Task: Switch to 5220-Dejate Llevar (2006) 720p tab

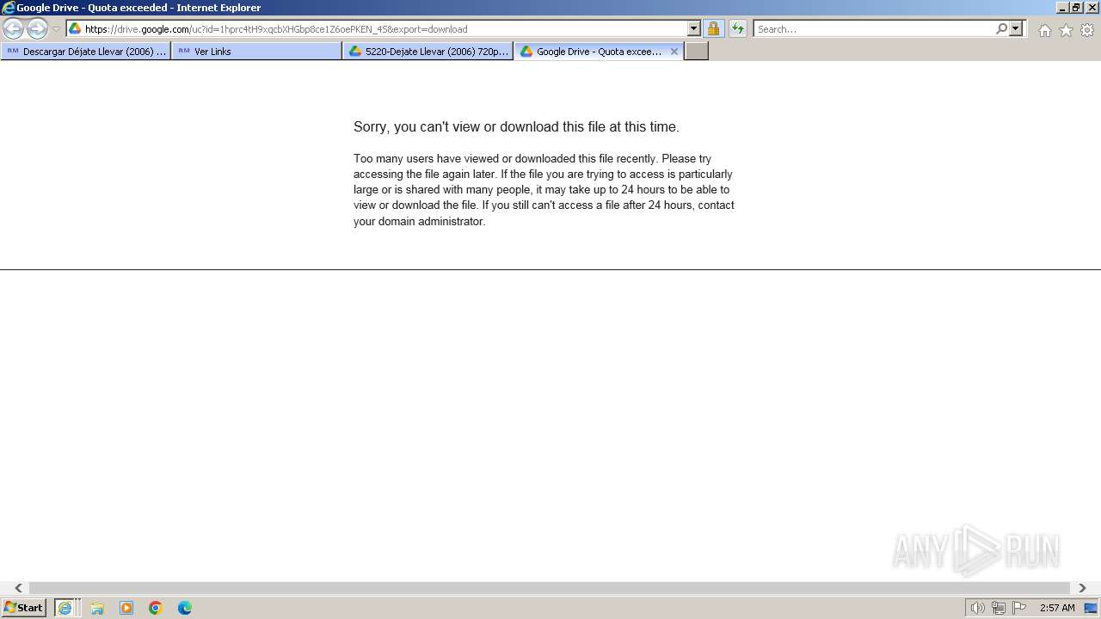Action: (427, 52)
